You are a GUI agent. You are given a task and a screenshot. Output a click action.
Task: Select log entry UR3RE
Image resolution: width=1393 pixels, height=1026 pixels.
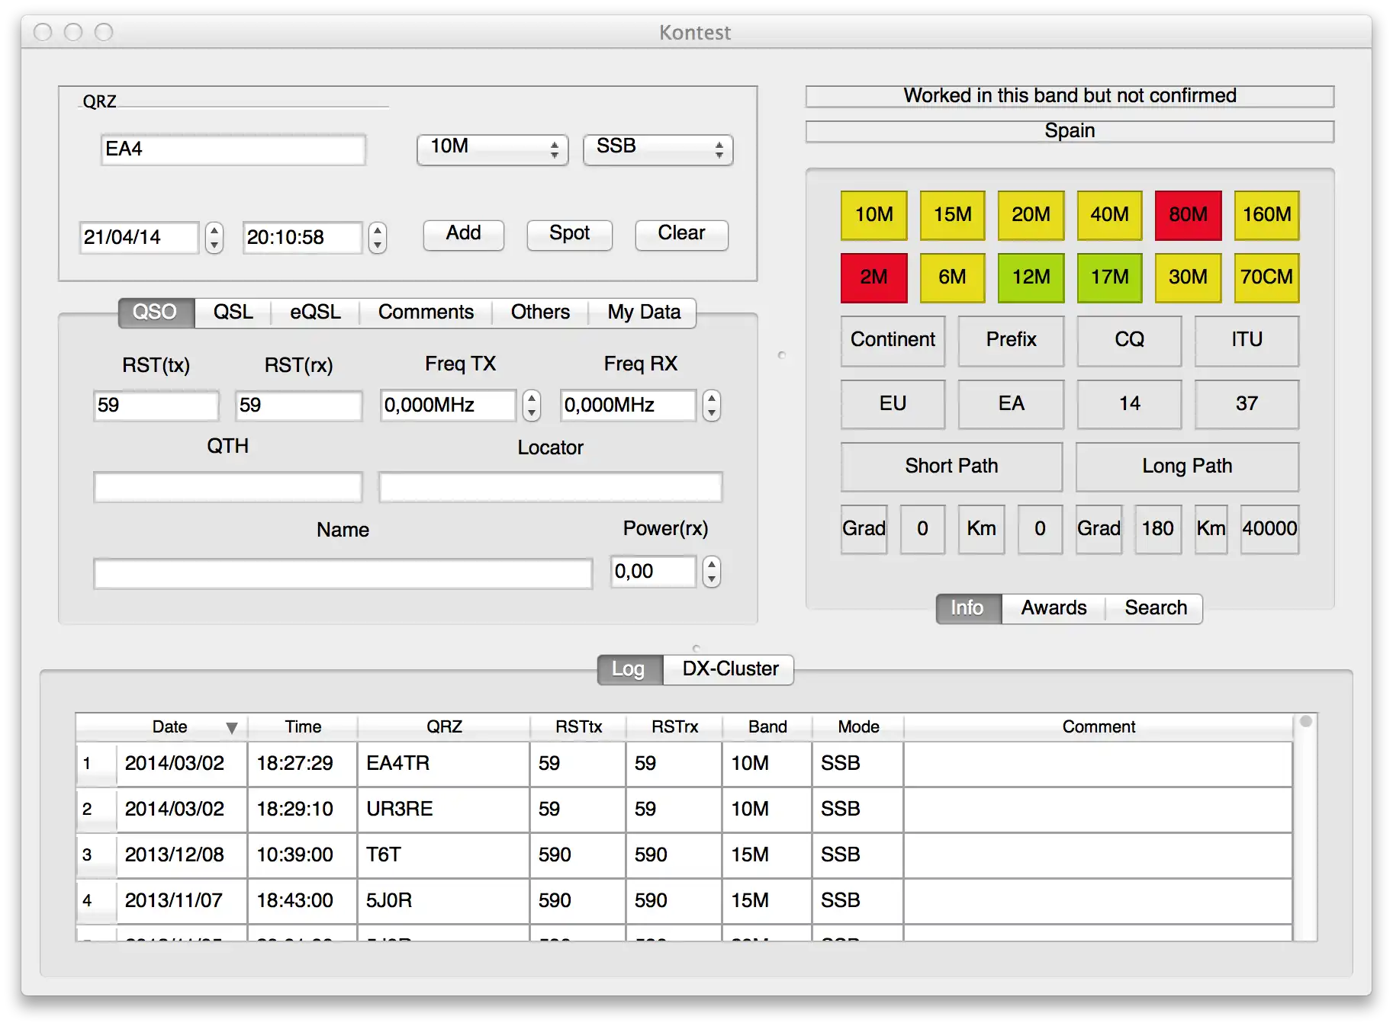coord(684,810)
